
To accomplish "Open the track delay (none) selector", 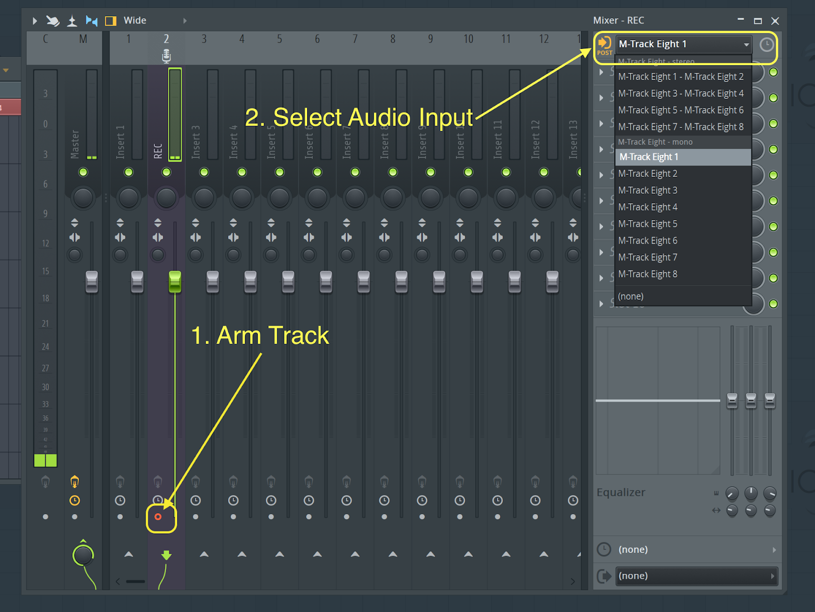I will [x=697, y=550].
